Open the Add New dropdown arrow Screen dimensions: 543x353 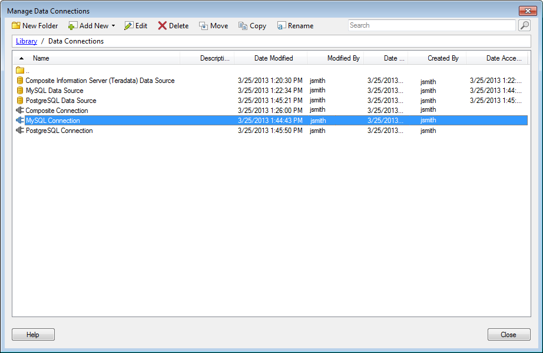click(x=113, y=26)
